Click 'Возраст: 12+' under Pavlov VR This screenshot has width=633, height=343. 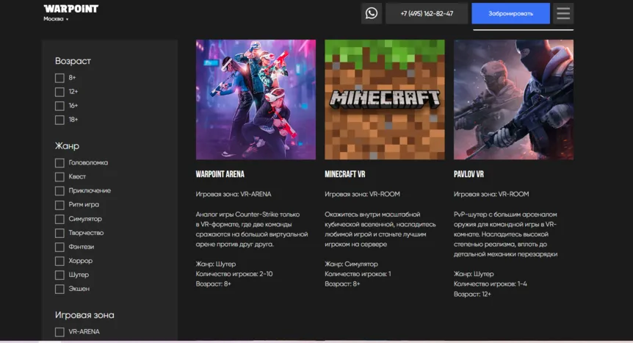[472, 294]
